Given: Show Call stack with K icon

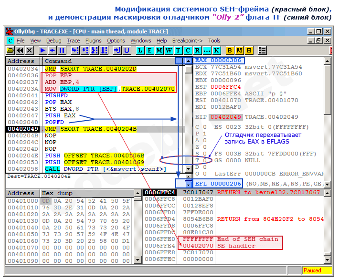Looking at the screenshot, I should pyautogui.click(x=216, y=51).
